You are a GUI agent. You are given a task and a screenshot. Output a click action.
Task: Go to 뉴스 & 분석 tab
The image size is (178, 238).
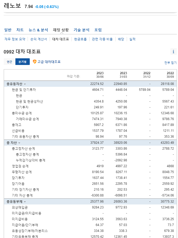pyautogui.click(x=38, y=30)
